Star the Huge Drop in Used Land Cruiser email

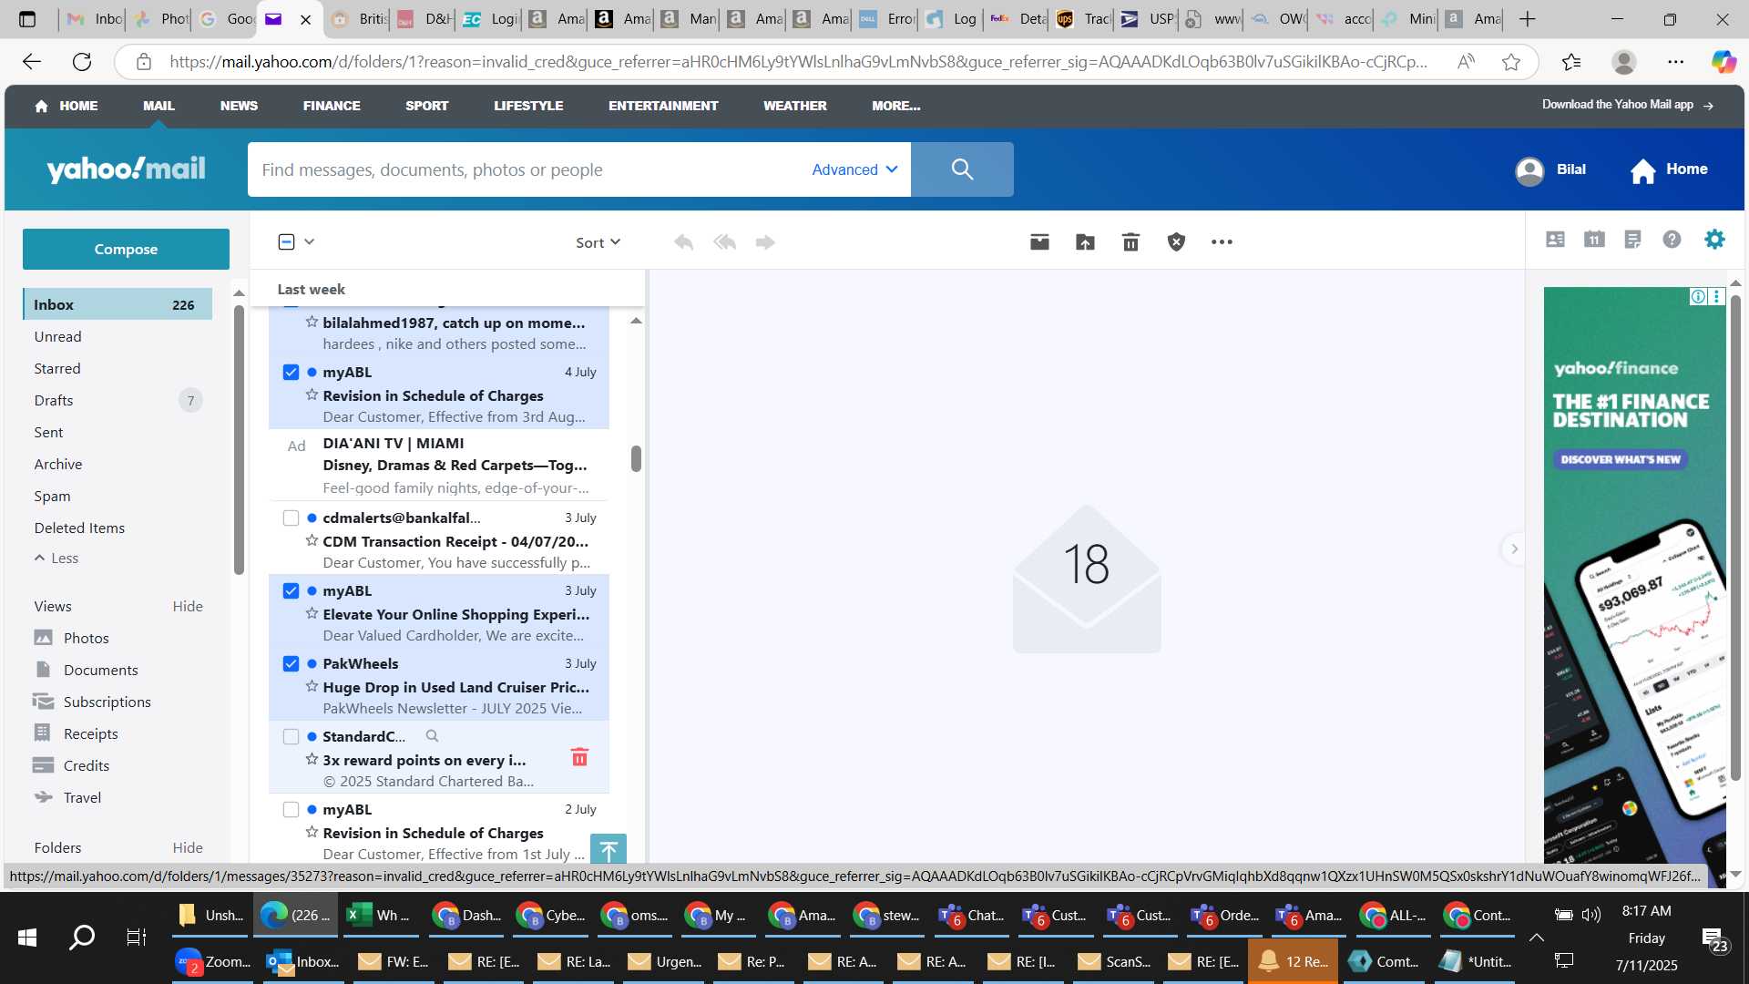pyautogui.click(x=312, y=687)
